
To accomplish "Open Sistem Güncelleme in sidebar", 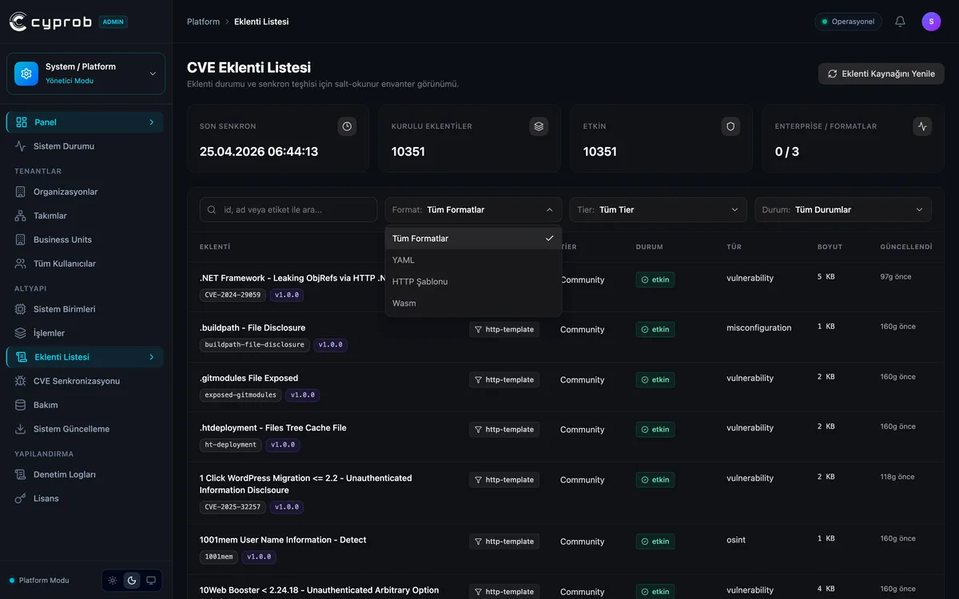I will coord(86,429).
